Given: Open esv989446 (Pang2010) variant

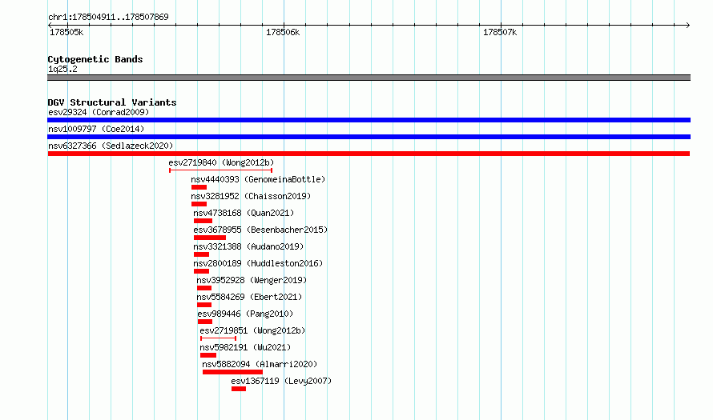Looking at the screenshot, I should coord(245,314).
